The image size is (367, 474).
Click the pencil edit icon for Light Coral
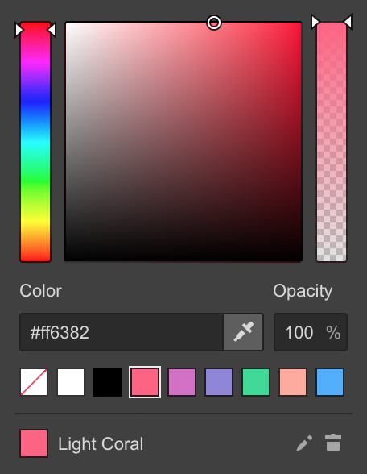point(304,443)
